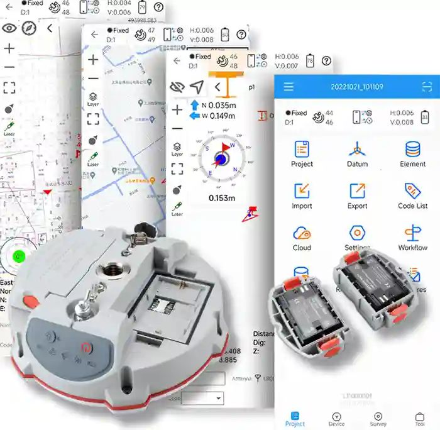Image resolution: width=440 pixels, height=430 pixels.
Task: Go back with arrow in stakeout screen
Action: pos(177,60)
